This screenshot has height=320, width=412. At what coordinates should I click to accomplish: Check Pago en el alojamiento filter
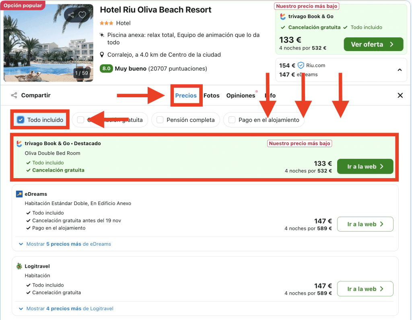(x=232, y=120)
